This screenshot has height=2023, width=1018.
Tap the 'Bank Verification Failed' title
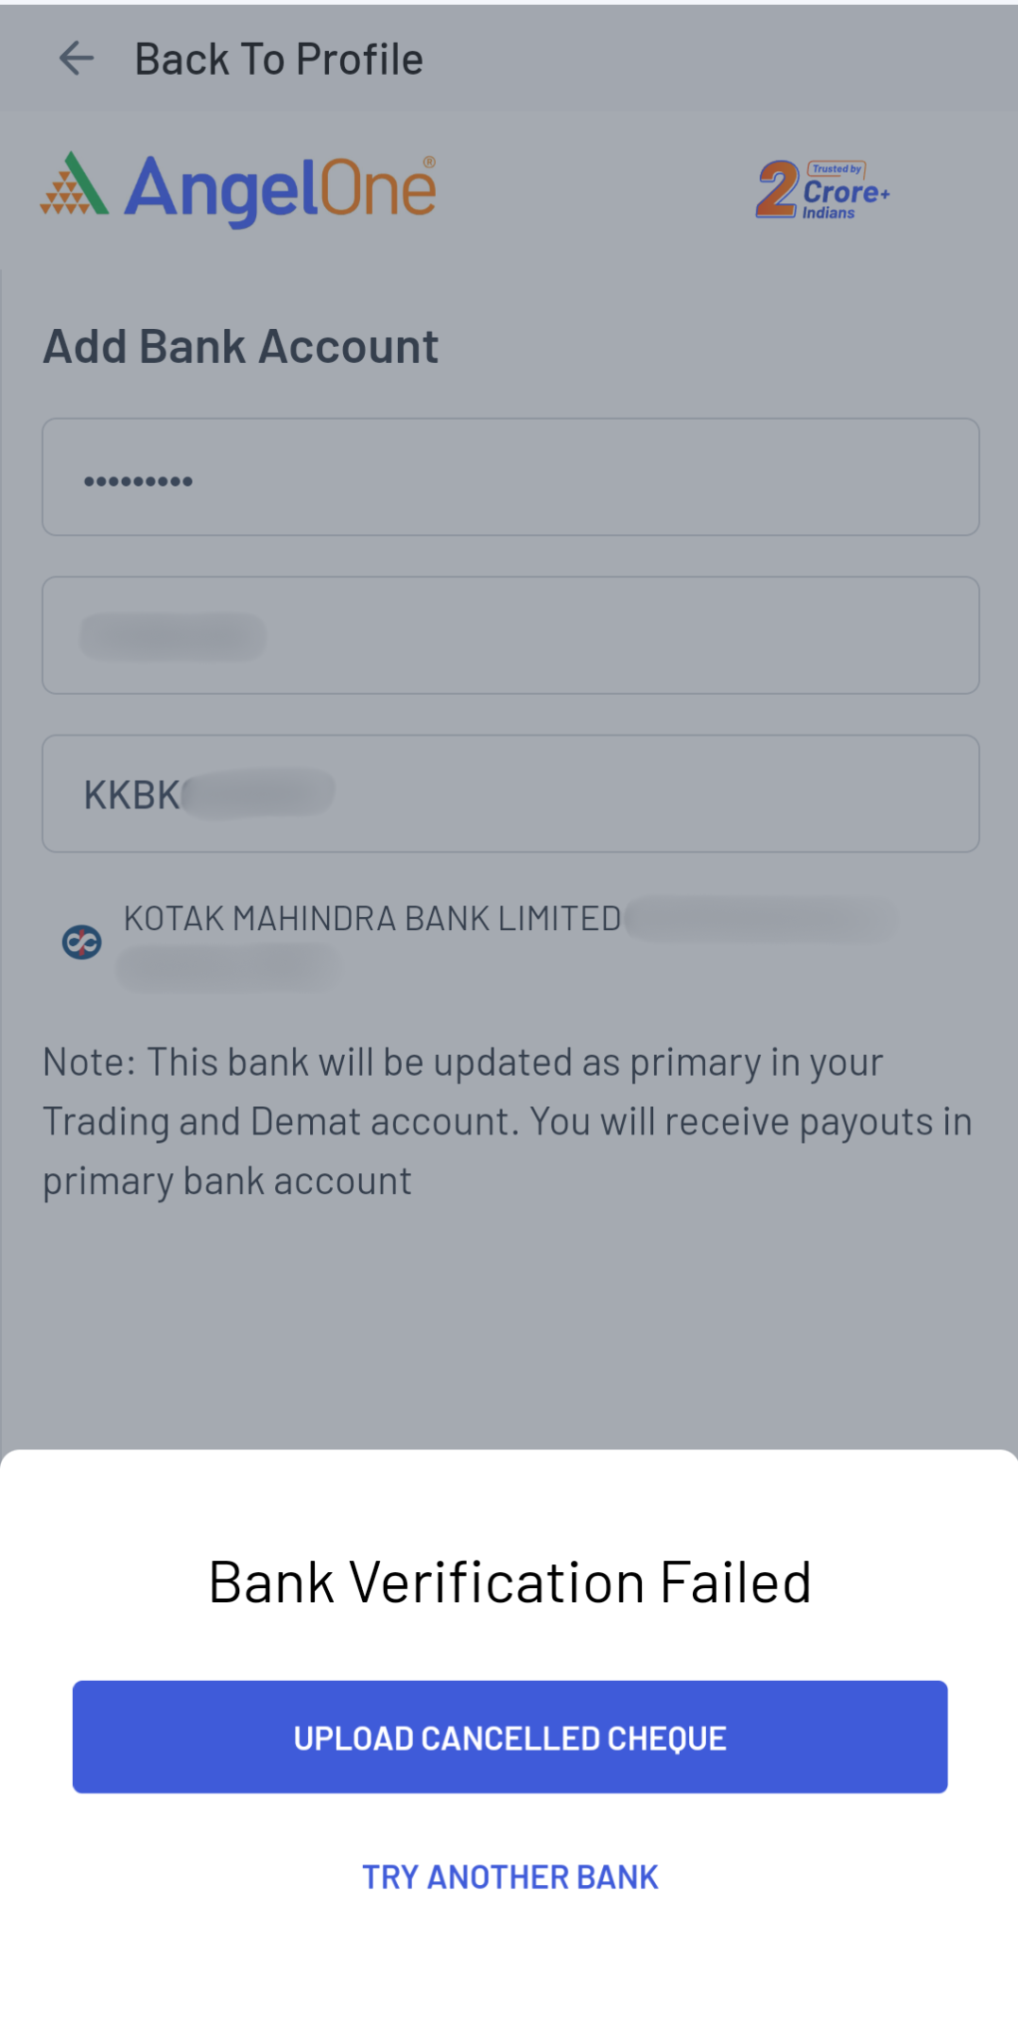tap(509, 1582)
